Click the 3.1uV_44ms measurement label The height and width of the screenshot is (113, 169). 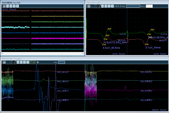point(153,48)
